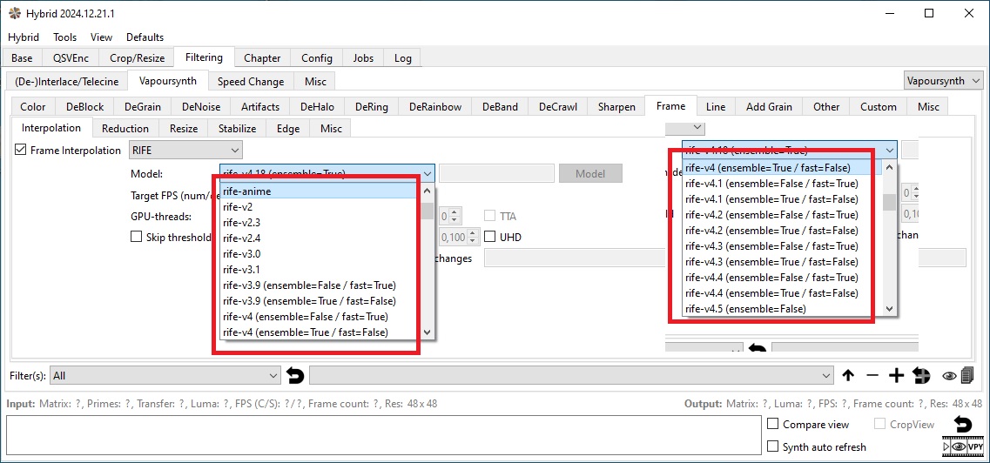Viewport: 990px width, 463px height.
Task: Click the eye preview icon in the filter row
Action: [949, 376]
